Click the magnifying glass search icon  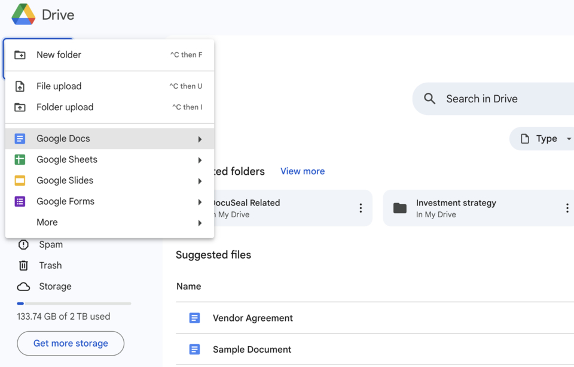pos(430,99)
